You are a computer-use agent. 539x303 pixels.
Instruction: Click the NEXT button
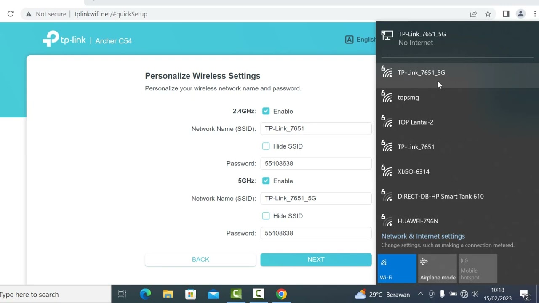pos(316,260)
